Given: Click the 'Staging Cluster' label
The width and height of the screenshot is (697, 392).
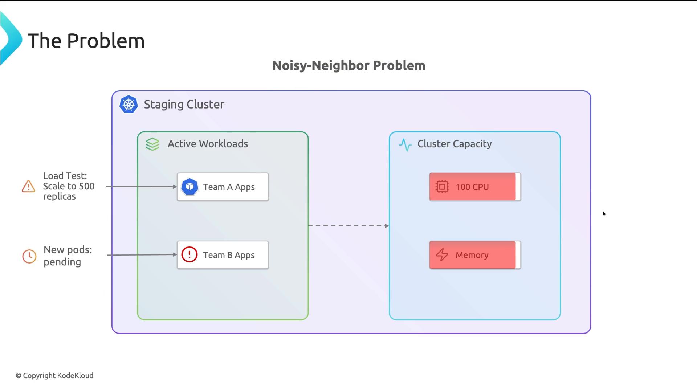Looking at the screenshot, I should (184, 105).
